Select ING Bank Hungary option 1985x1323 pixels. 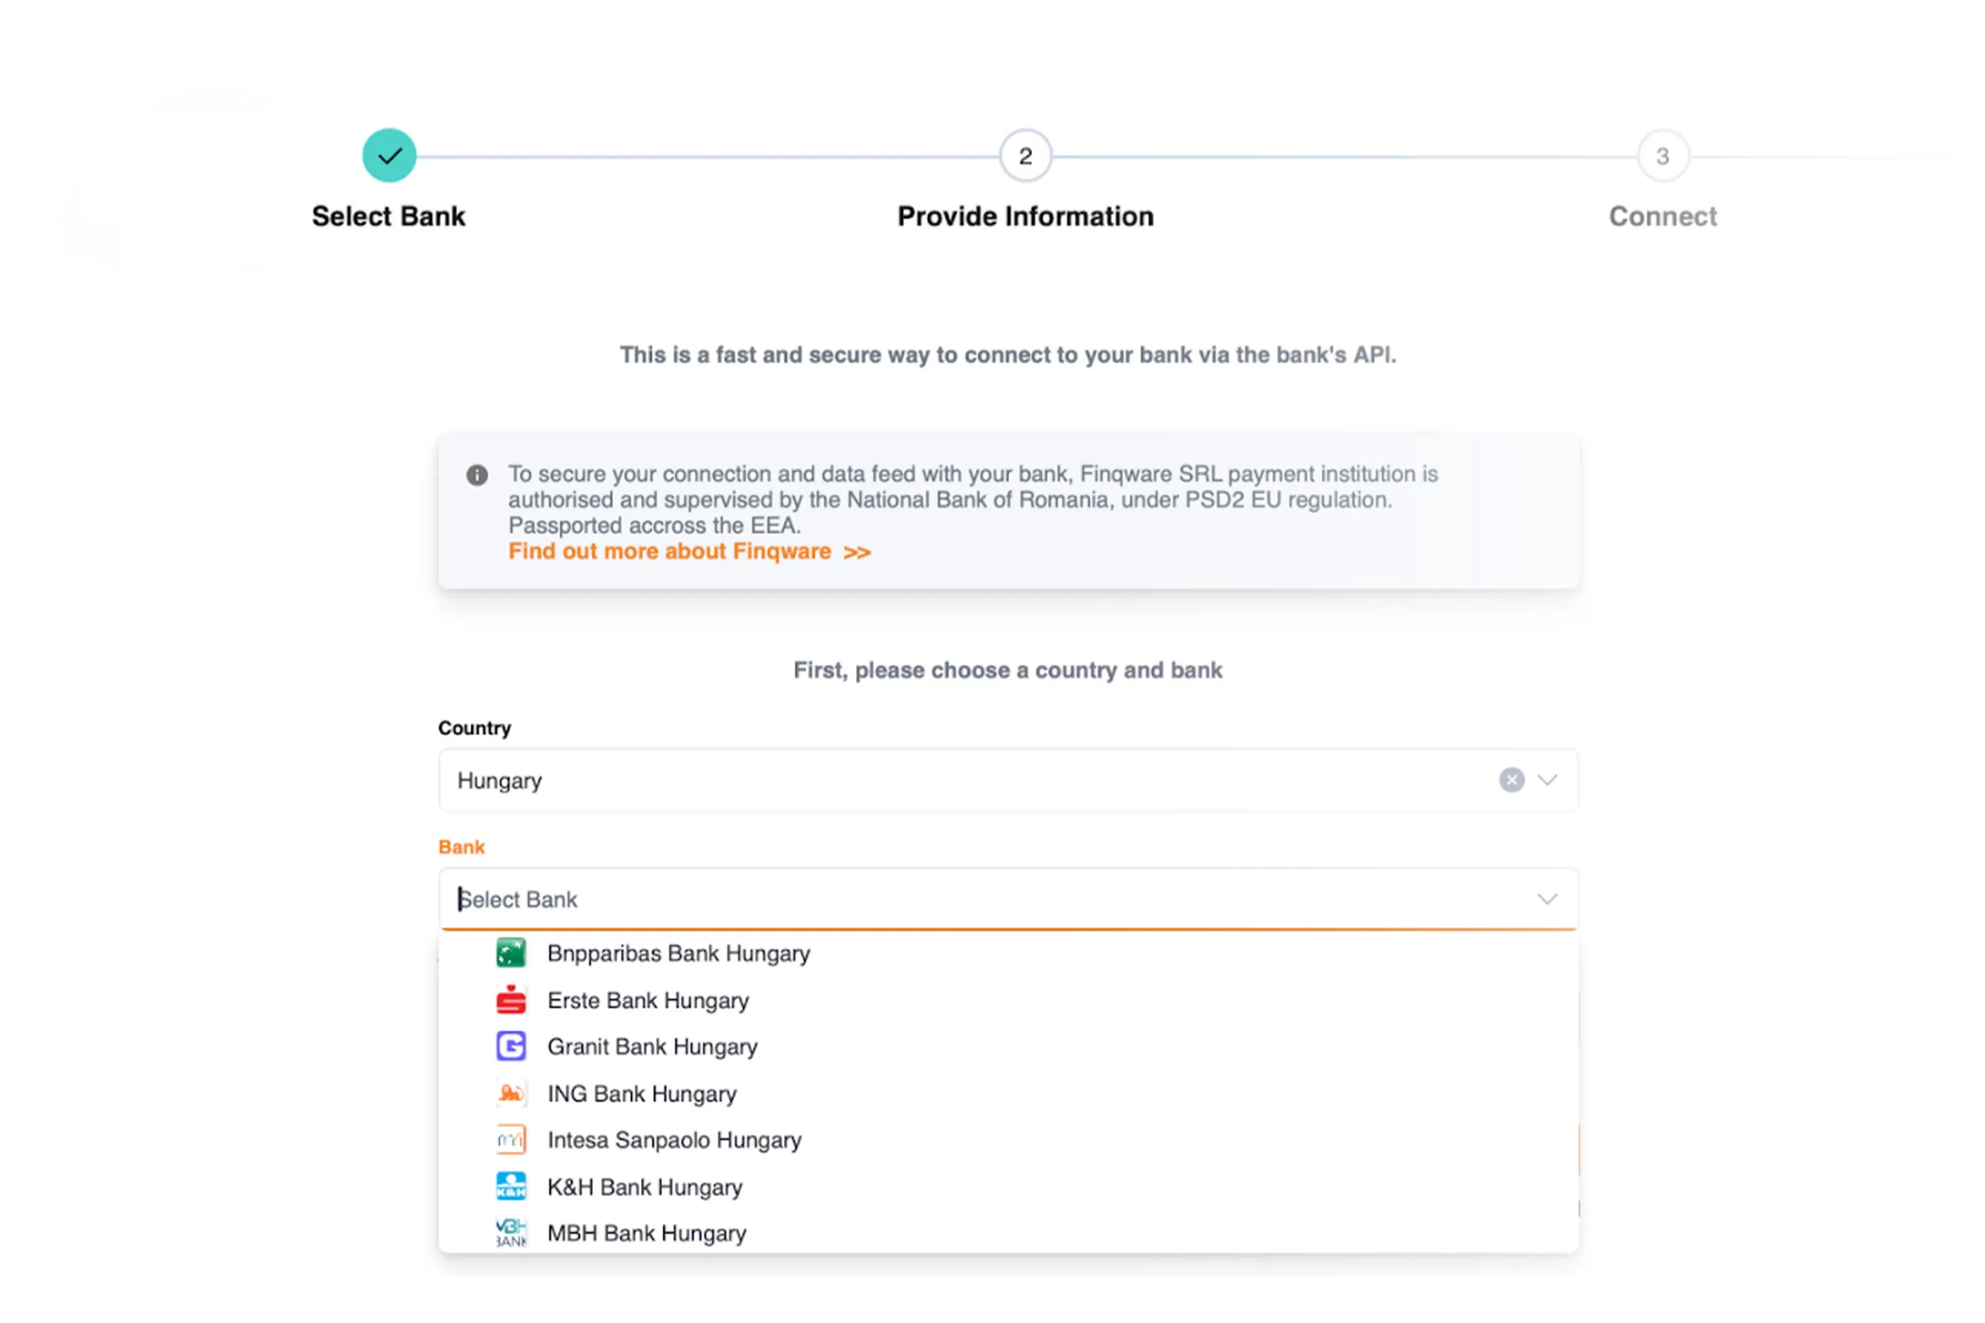(1007, 1093)
